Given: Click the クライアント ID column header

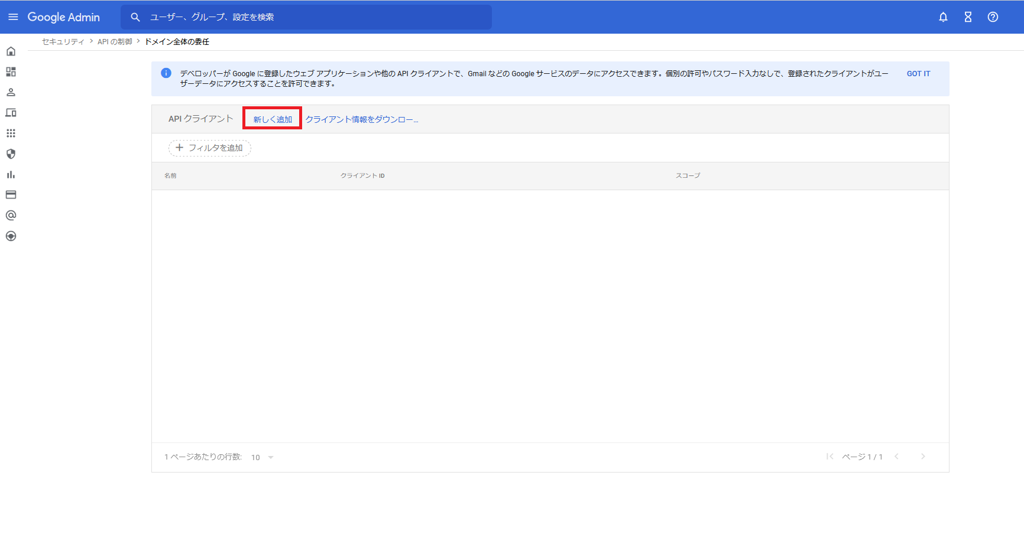Looking at the screenshot, I should click(x=362, y=176).
